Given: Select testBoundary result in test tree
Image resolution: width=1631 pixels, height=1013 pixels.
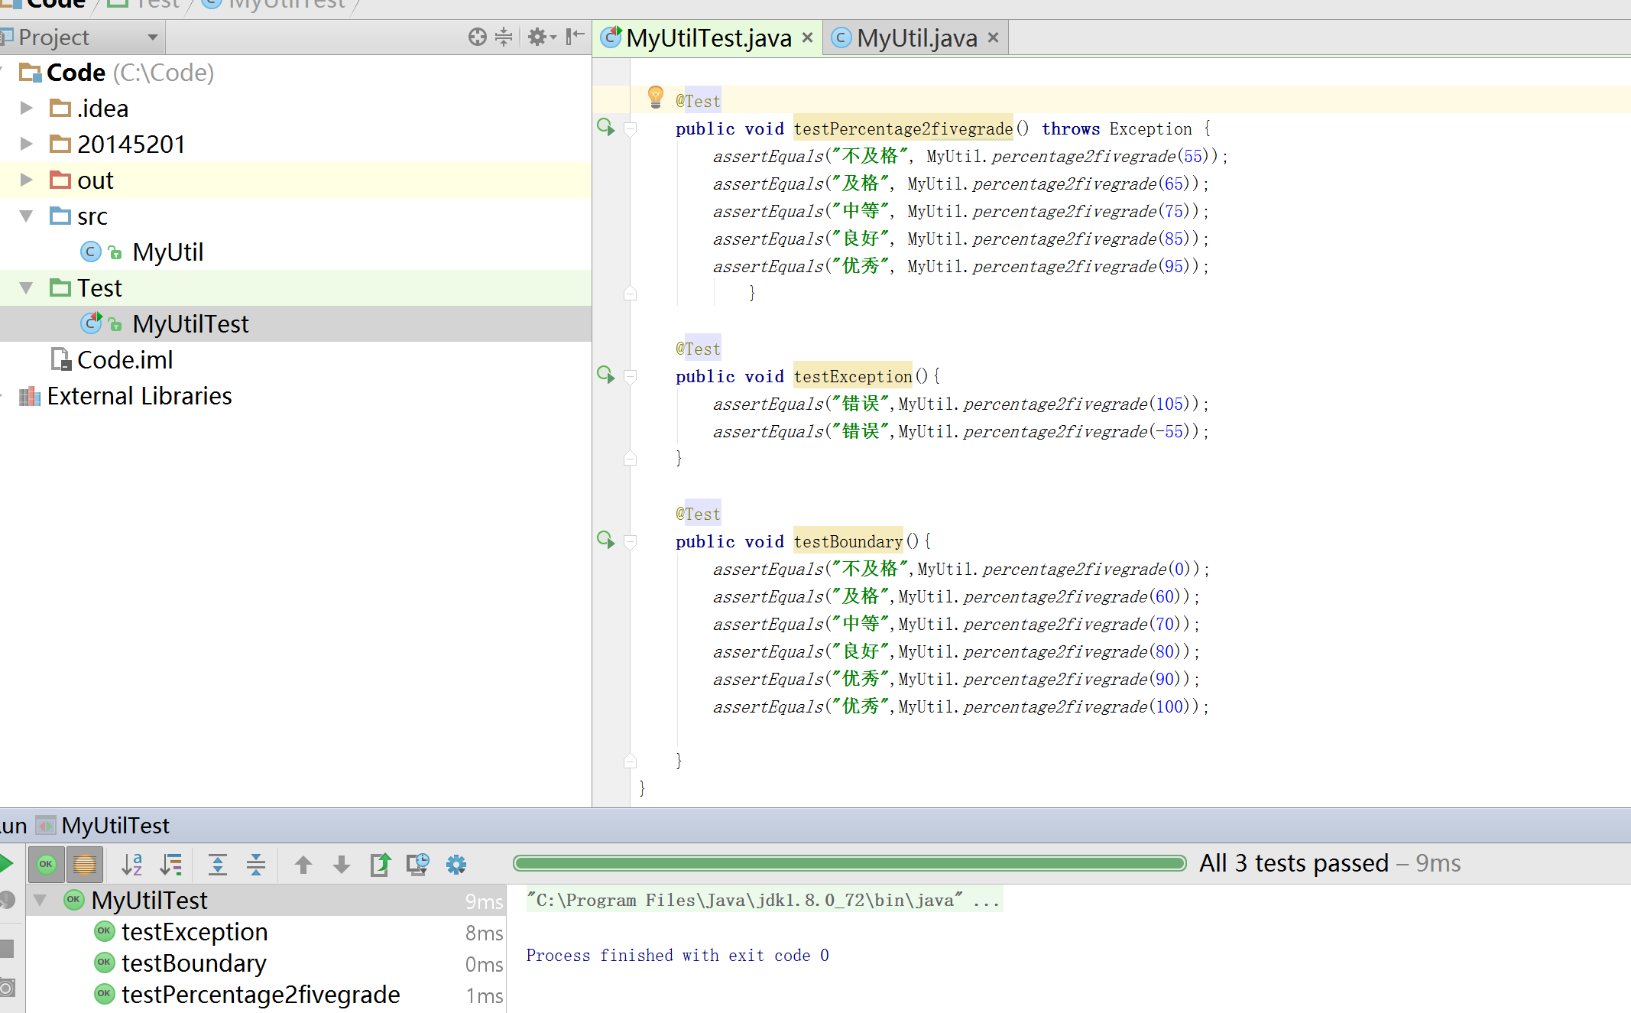Looking at the screenshot, I should (193, 963).
